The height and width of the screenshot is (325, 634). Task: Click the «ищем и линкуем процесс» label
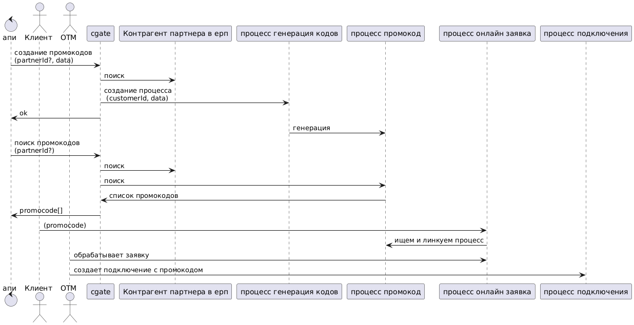439,240
